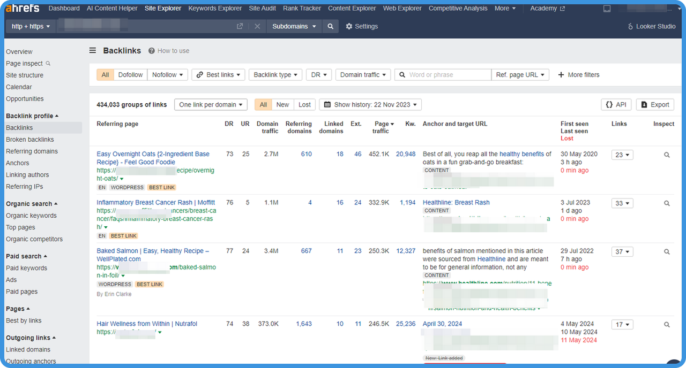Image resolution: width=686 pixels, height=368 pixels.
Task: Add More filters
Action: [x=579, y=75]
